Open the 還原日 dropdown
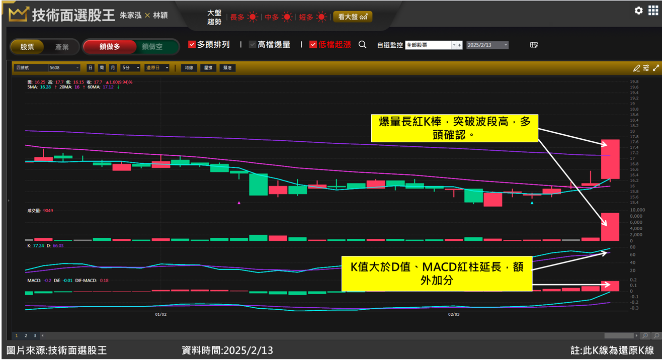Image resolution: width=662 pixels, height=362 pixels. (x=156, y=68)
